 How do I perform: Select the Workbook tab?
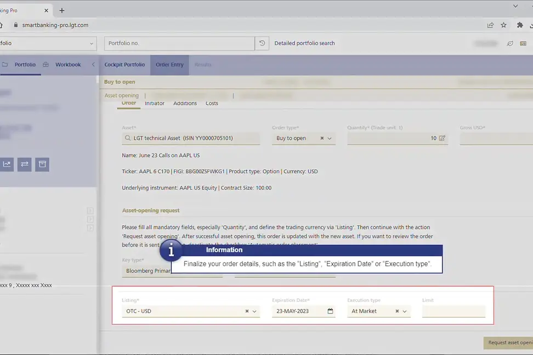point(67,65)
